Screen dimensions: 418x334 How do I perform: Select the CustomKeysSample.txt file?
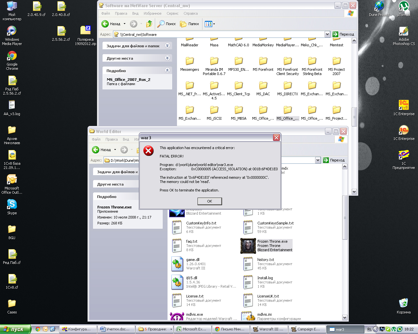click(268, 227)
